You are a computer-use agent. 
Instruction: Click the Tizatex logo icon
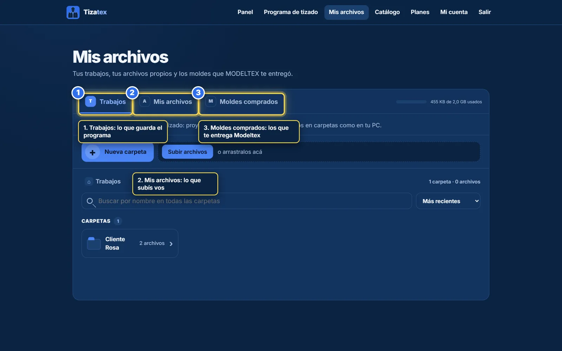(x=73, y=12)
